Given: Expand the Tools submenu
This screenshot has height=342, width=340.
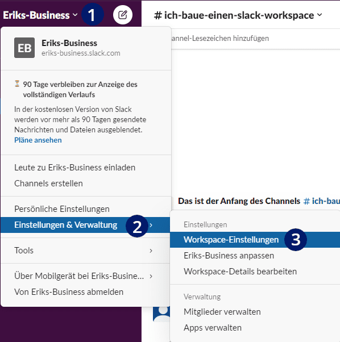Looking at the screenshot, I should coord(85,251).
